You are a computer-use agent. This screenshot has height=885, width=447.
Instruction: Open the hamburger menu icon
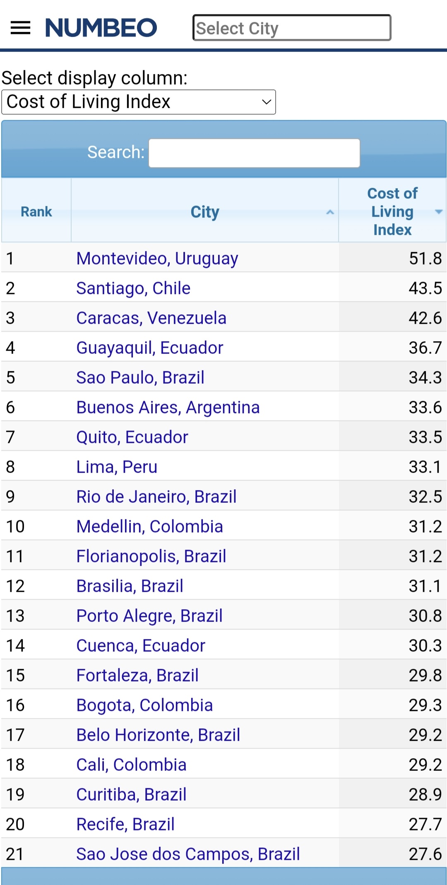(x=20, y=28)
